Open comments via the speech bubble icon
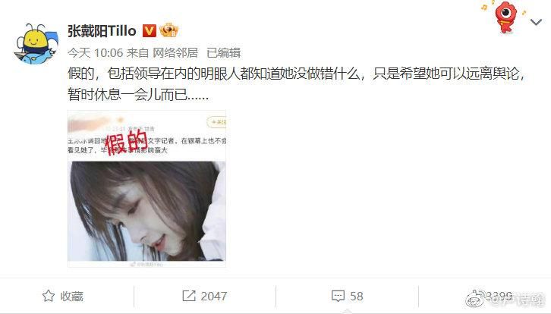Image resolution: width=551 pixels, height=314 pixels. coord(338,296)
